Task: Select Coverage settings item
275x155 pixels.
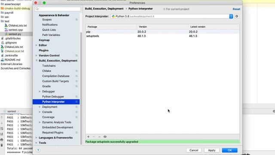Action: click(48, 117)
